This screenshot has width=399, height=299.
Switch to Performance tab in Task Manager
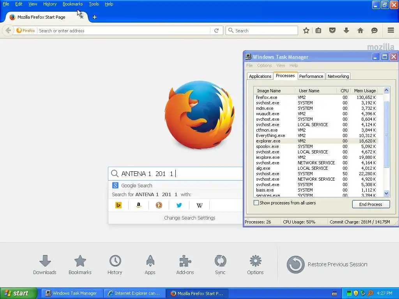[x=311, y=76]
